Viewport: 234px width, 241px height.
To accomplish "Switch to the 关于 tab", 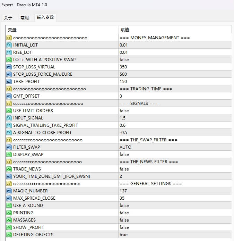I will tap(8, 18).
